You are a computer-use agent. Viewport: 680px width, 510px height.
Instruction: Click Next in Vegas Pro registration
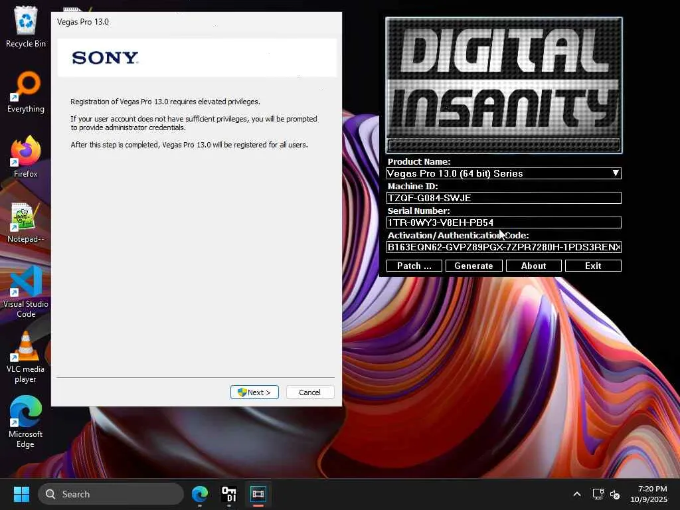point(254,392)
